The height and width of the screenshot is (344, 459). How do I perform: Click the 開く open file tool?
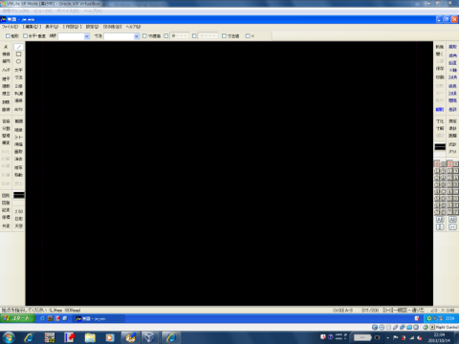(x=440, y=54)
